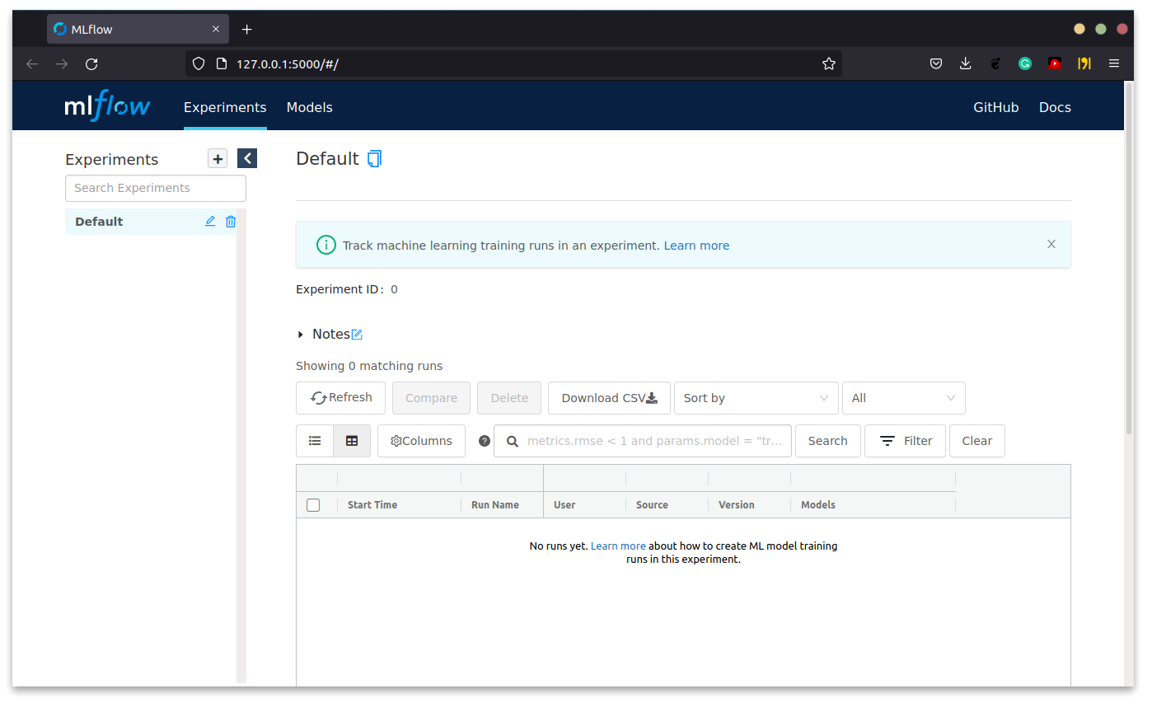Open the Docs link in header
Viewport: 1152px width, 712px height.
(x=1055, y=107)
